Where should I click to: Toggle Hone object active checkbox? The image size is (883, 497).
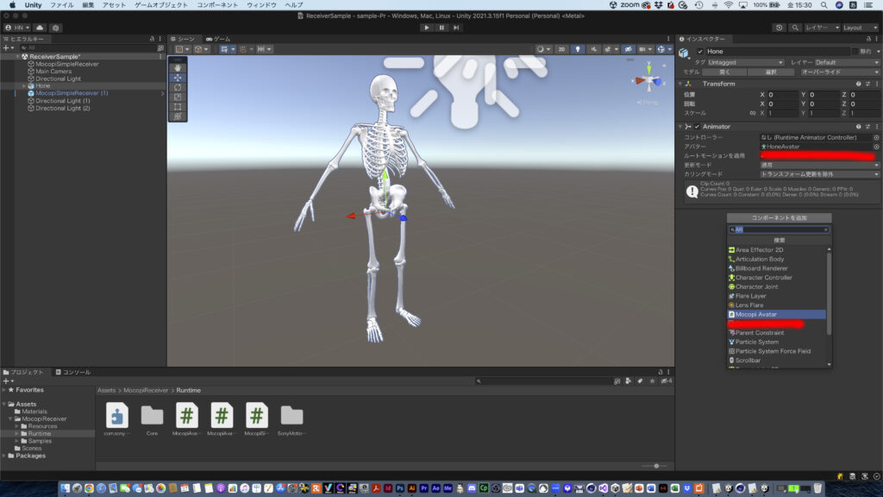point(700,51)
